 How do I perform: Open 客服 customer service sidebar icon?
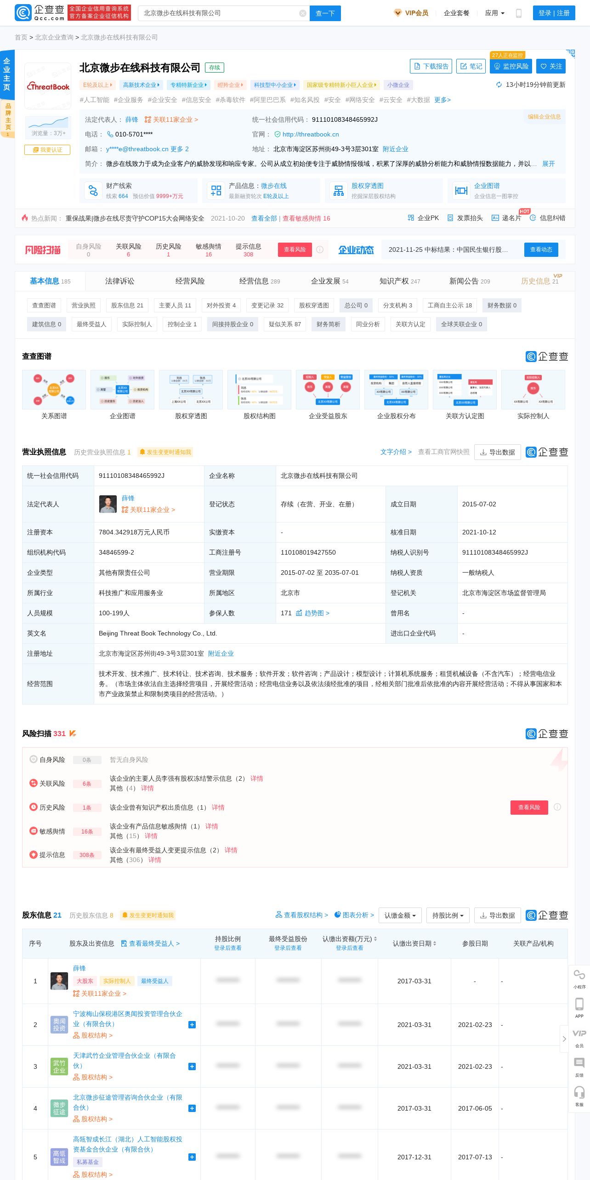coord(579,1096)
